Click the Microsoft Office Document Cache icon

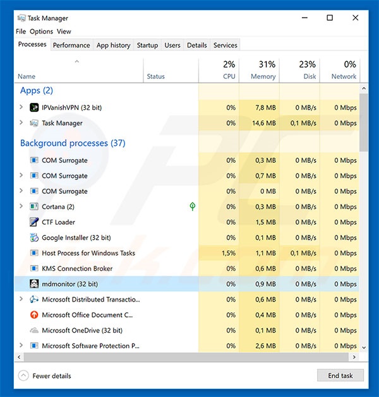pyautogui.click(x=34, y=315)
